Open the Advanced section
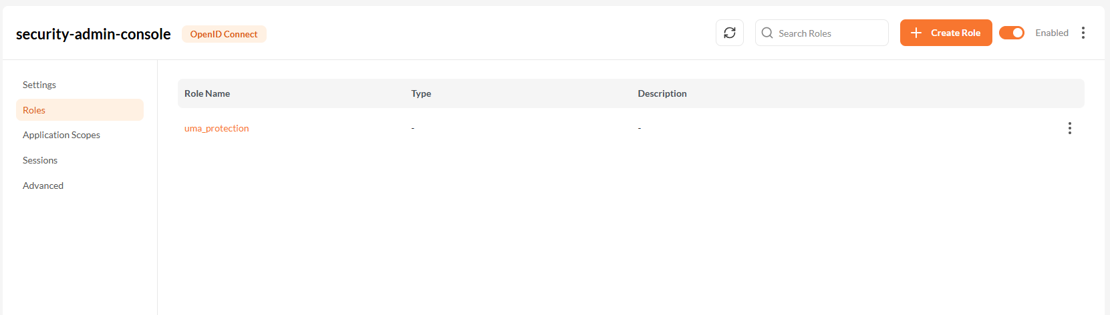Screen dimensions: 1110x315 (x=43, y=186)
